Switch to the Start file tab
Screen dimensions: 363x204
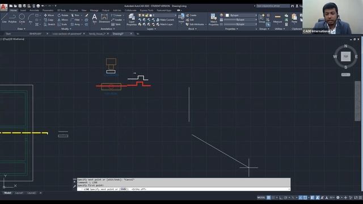coord(9,34)
